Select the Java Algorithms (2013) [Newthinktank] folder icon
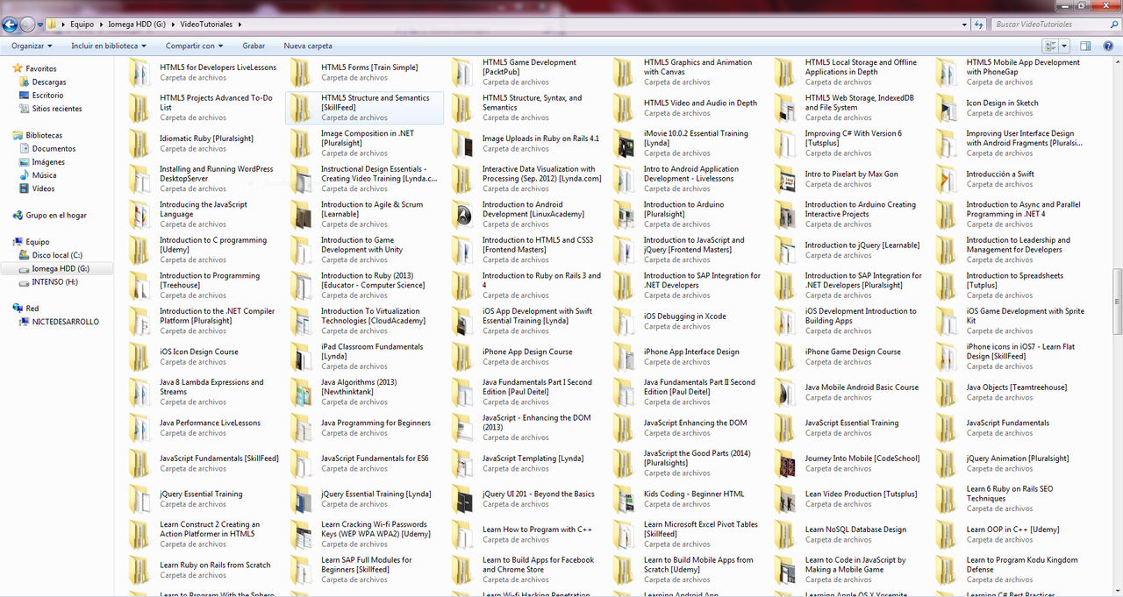Viewport: 1123px width, 597px height. [x=302, y=392]
